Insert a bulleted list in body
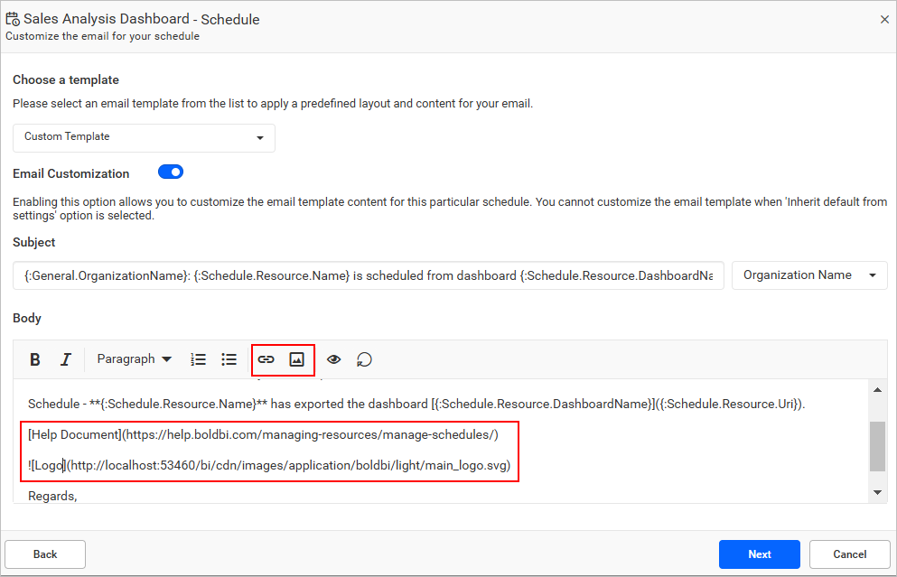 [229, 359]
